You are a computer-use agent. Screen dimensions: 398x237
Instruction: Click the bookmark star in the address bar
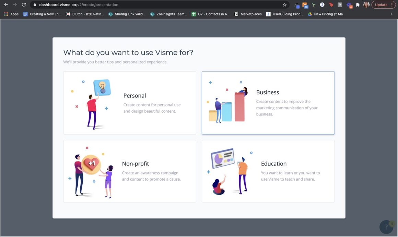point(285,5)
